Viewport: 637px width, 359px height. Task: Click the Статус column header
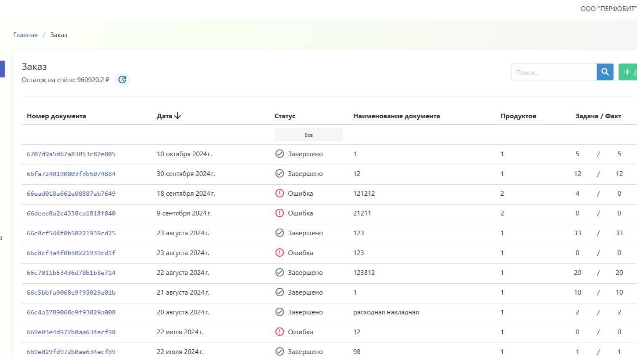(285, 116)
